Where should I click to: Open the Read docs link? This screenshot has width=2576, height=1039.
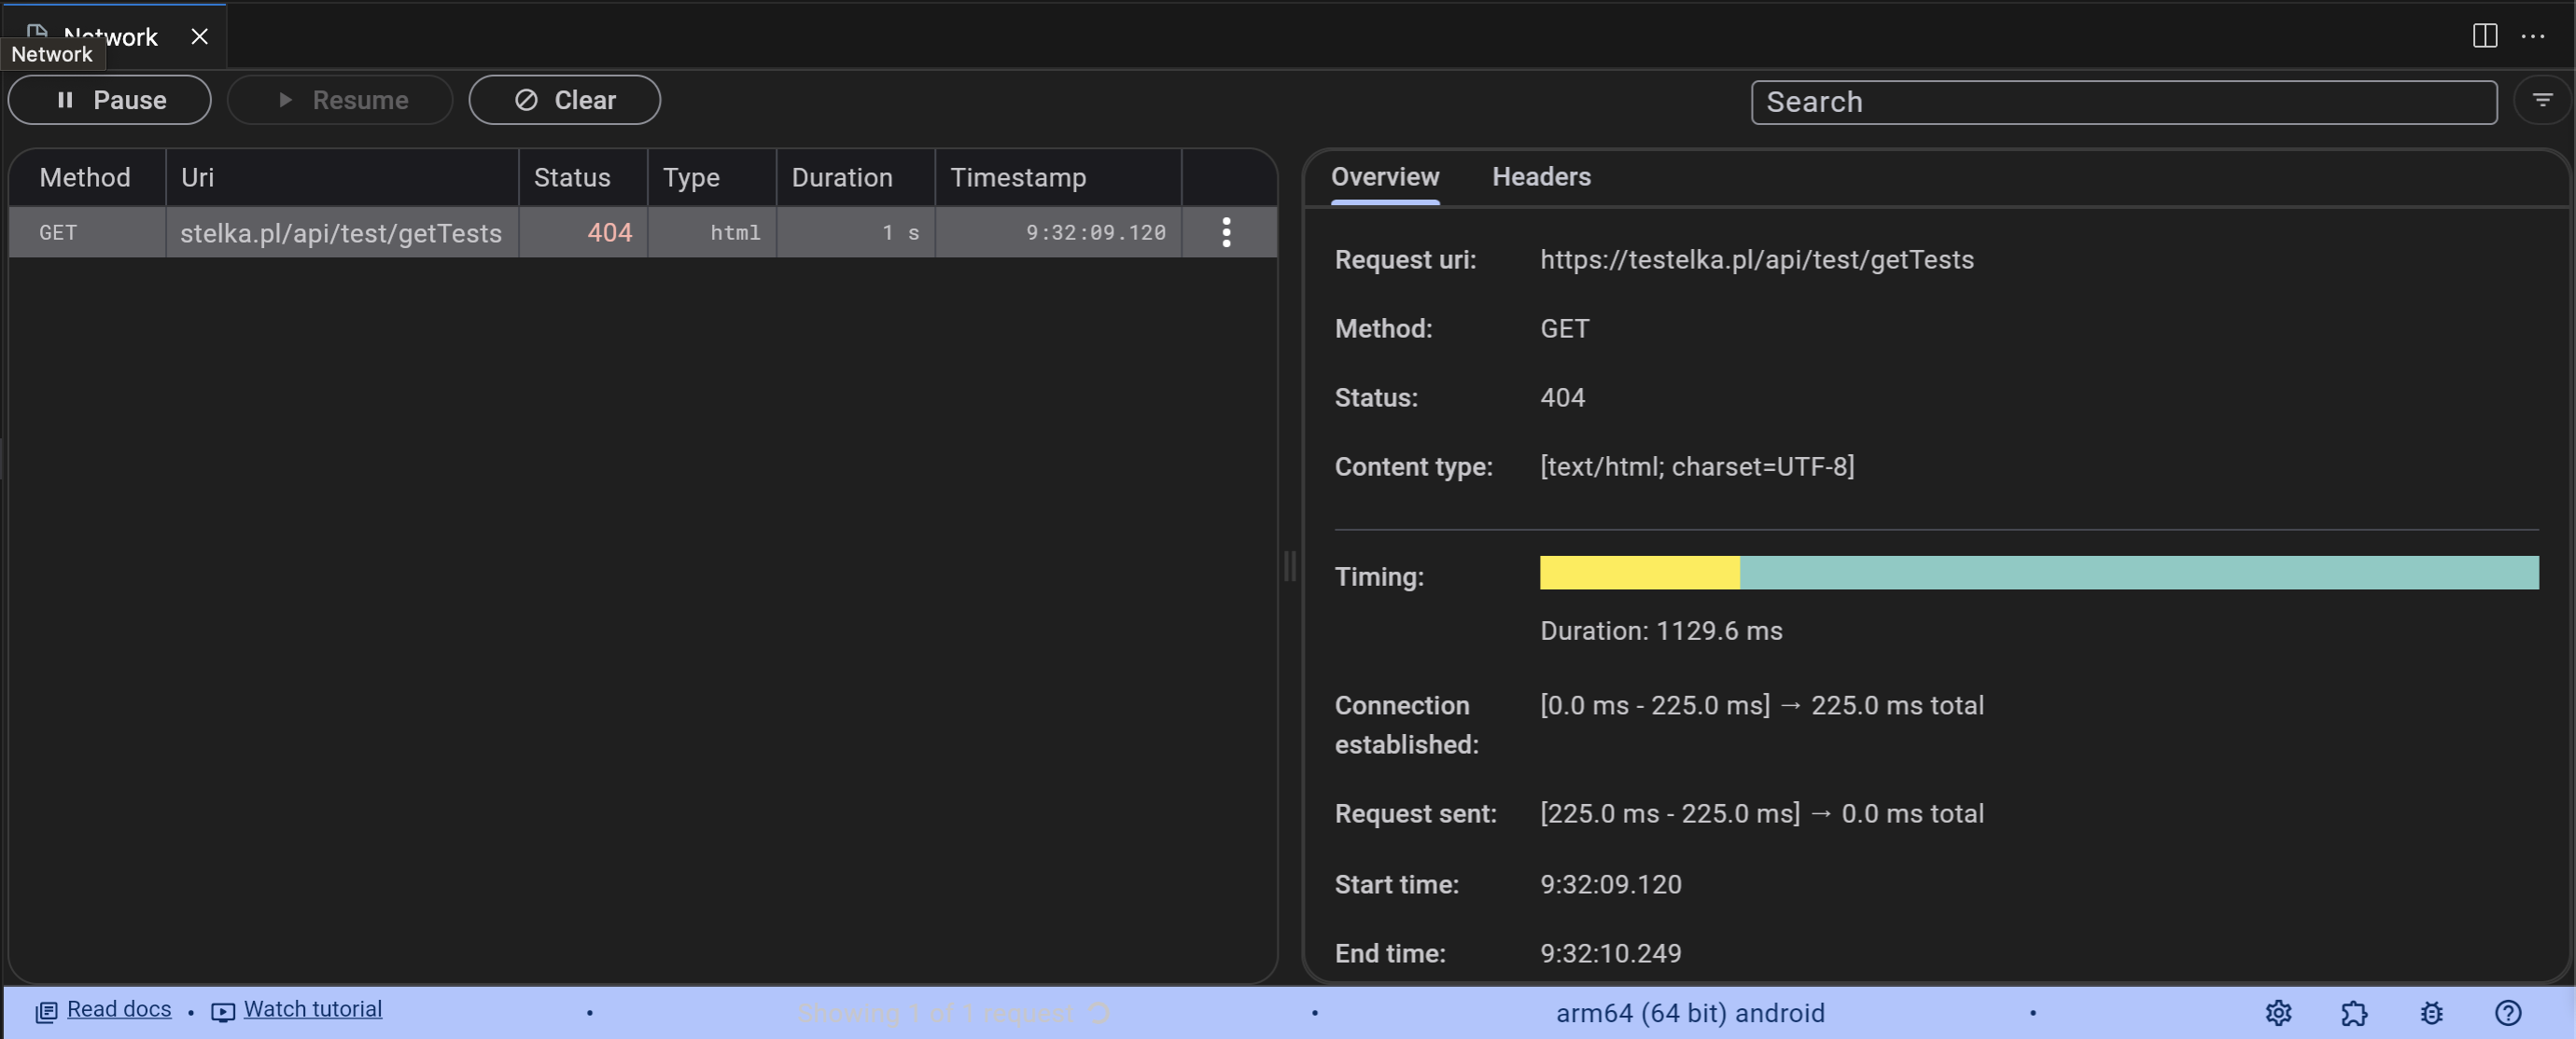118,1009
